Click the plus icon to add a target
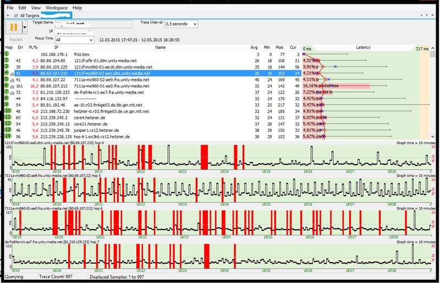 click(x=7, y=16)
